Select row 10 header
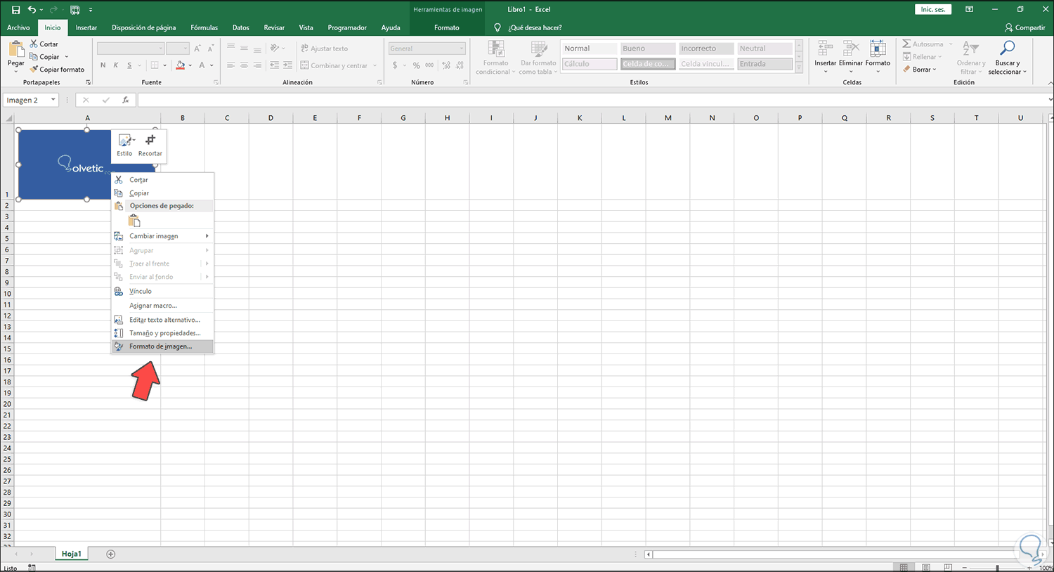This screenshot has height=572, width=1054. (7, 294)
